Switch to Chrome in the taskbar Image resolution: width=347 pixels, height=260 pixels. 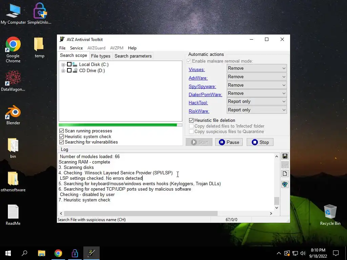58,253
